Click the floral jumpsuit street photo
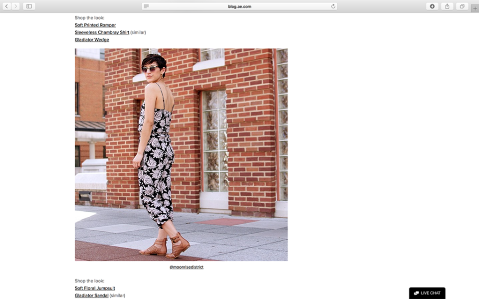 pos(181,154)
